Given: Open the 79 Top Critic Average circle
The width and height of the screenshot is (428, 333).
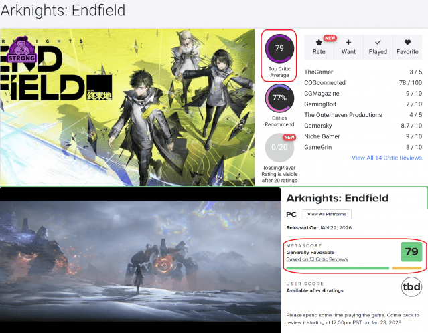Looking at the screenshot, I should point(279,49).
